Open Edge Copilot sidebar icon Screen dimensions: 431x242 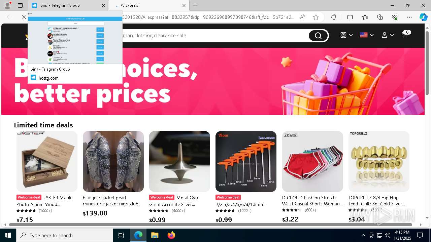coord(423,17)
